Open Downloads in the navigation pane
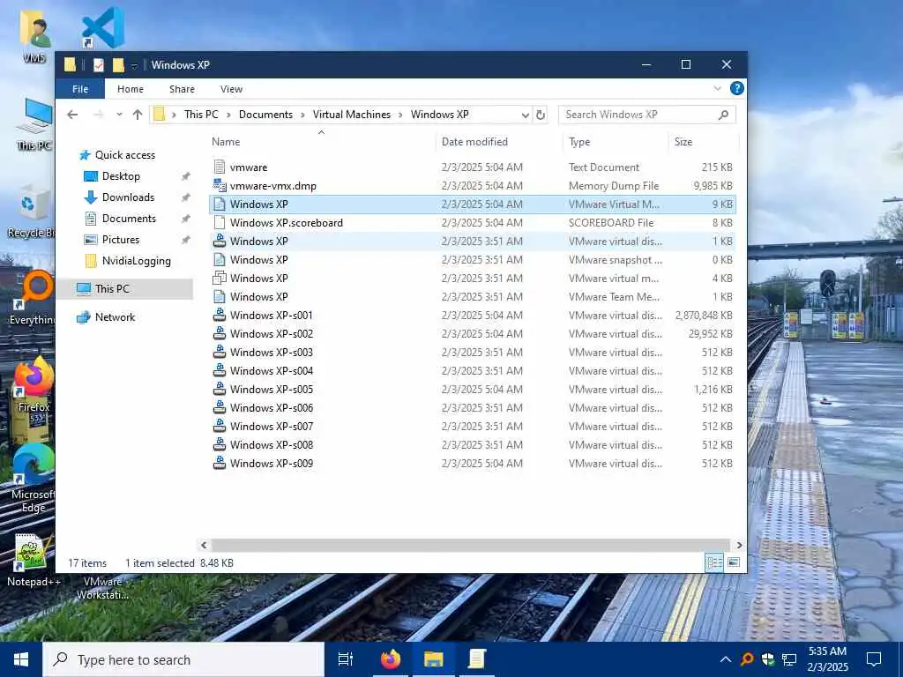The image size is (903, 677). 128,197
